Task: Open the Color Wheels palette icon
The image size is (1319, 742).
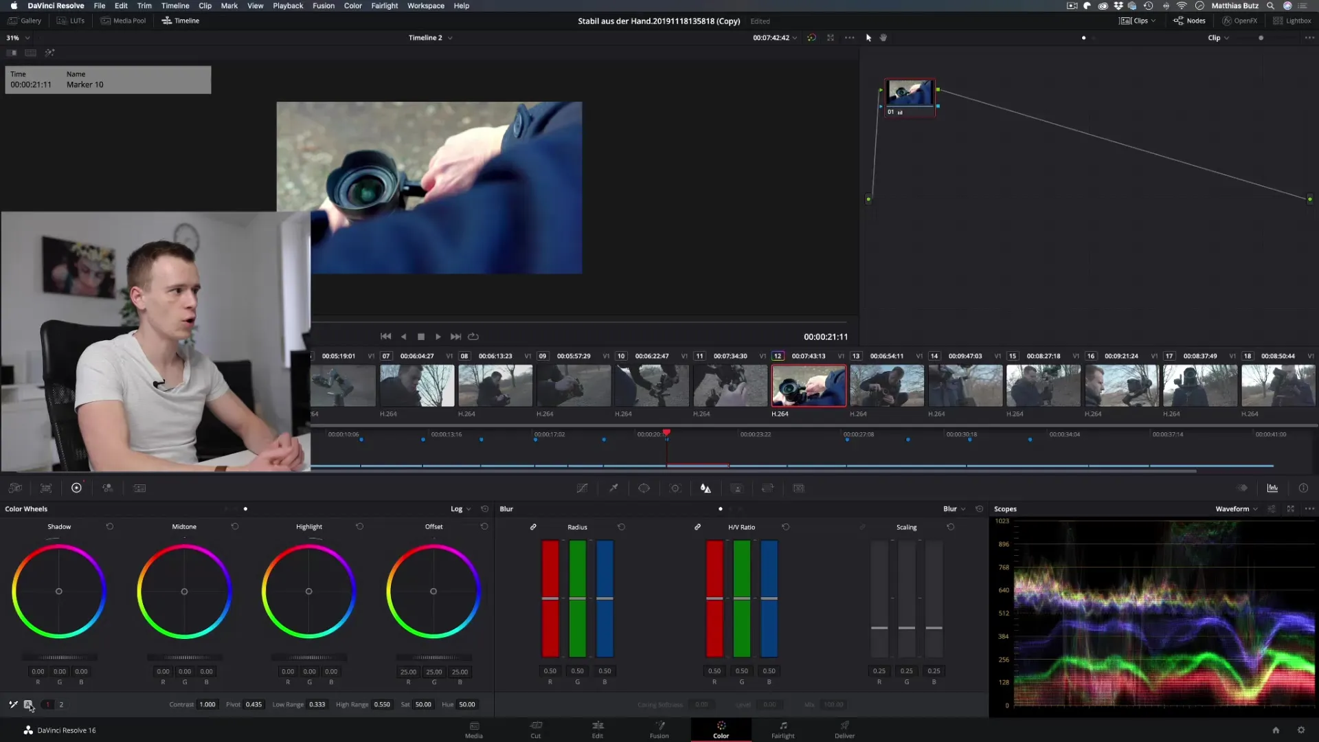Action: 76,488
